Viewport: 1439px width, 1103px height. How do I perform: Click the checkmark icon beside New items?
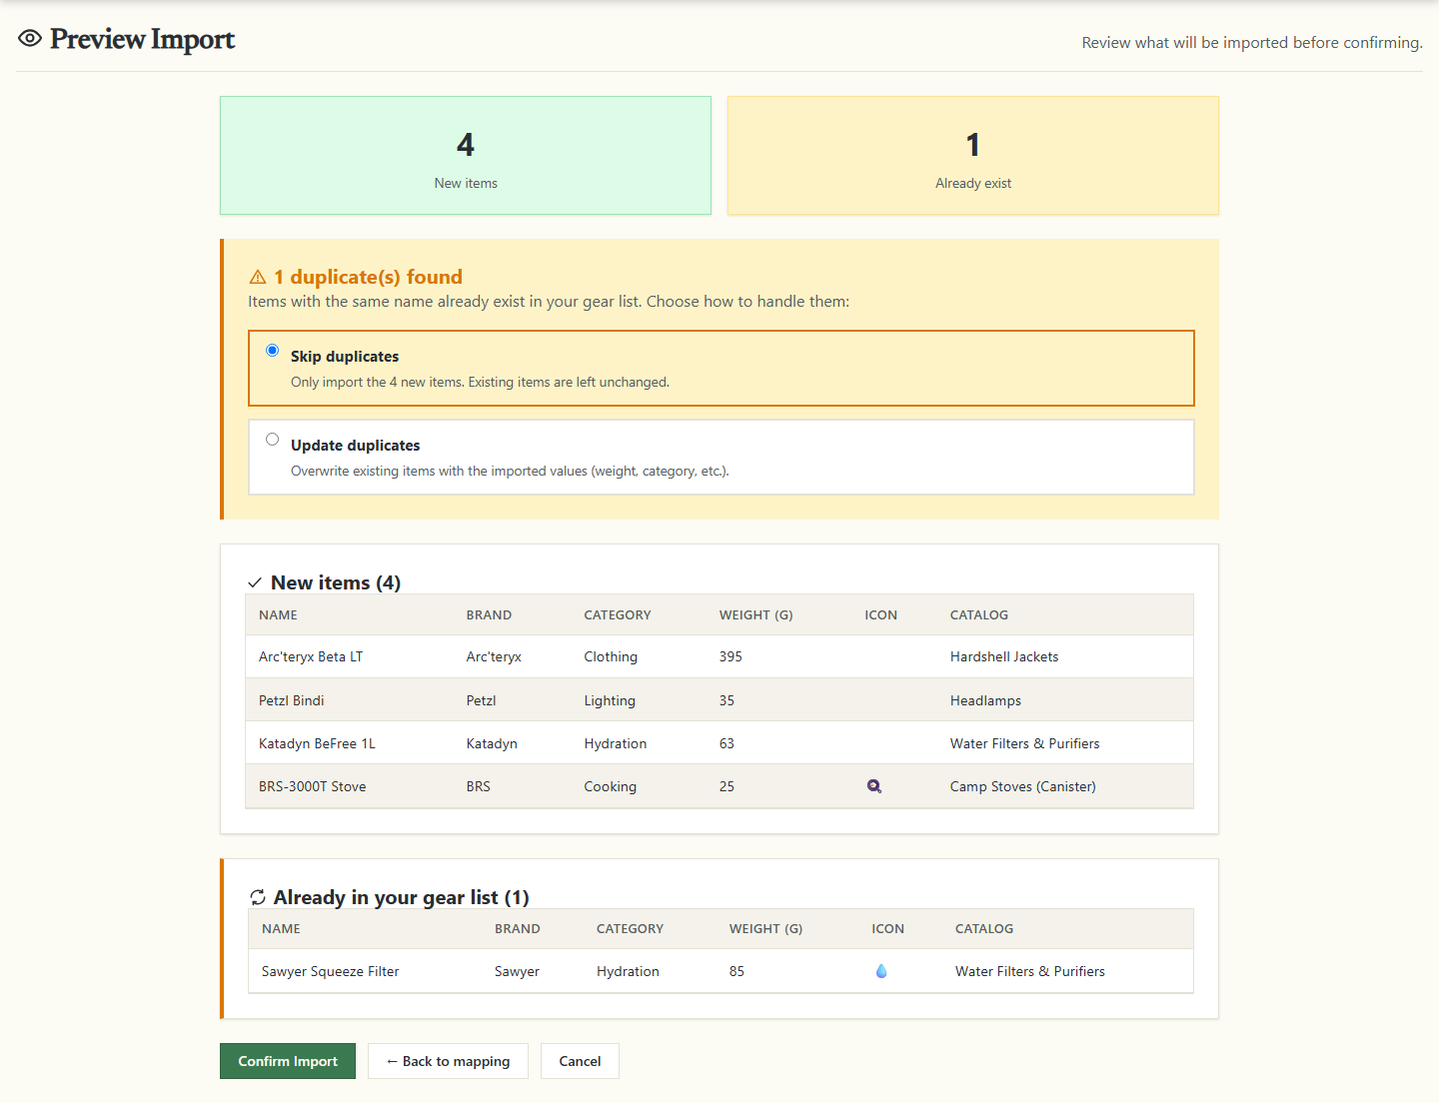tap(255, 583)
